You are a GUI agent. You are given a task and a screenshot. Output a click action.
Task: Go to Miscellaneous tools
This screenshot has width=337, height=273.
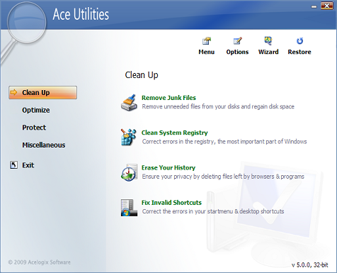(44, 145)
